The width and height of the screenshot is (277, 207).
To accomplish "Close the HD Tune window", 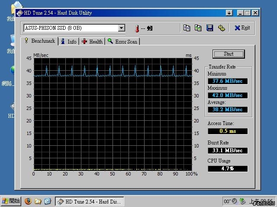I will tap(255, 13).
